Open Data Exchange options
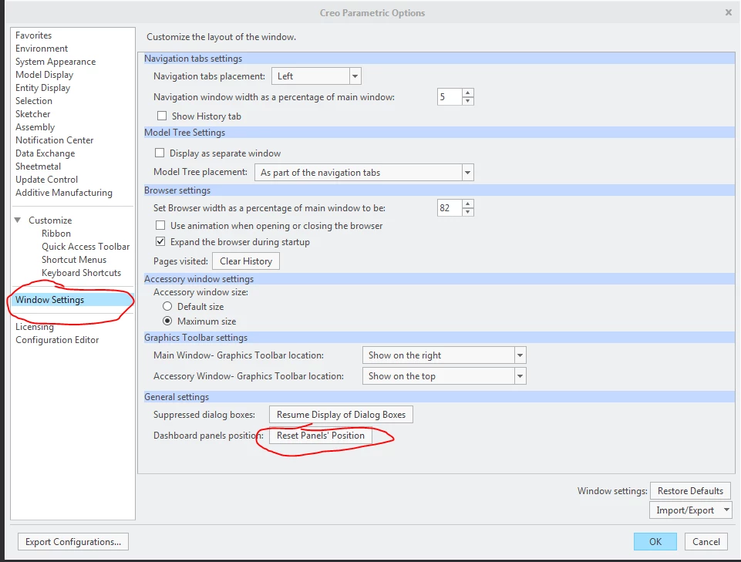 click(45, 153)
